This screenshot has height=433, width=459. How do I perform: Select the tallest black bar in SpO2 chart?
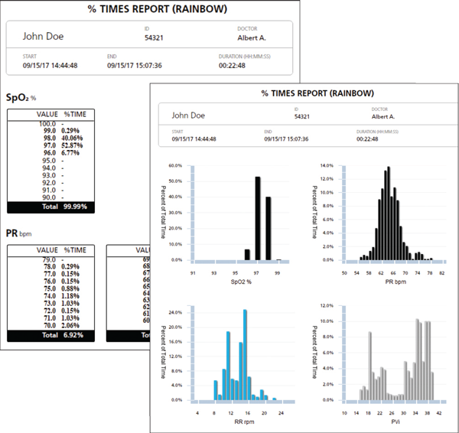pyautogui.click(x=258, y=219)
